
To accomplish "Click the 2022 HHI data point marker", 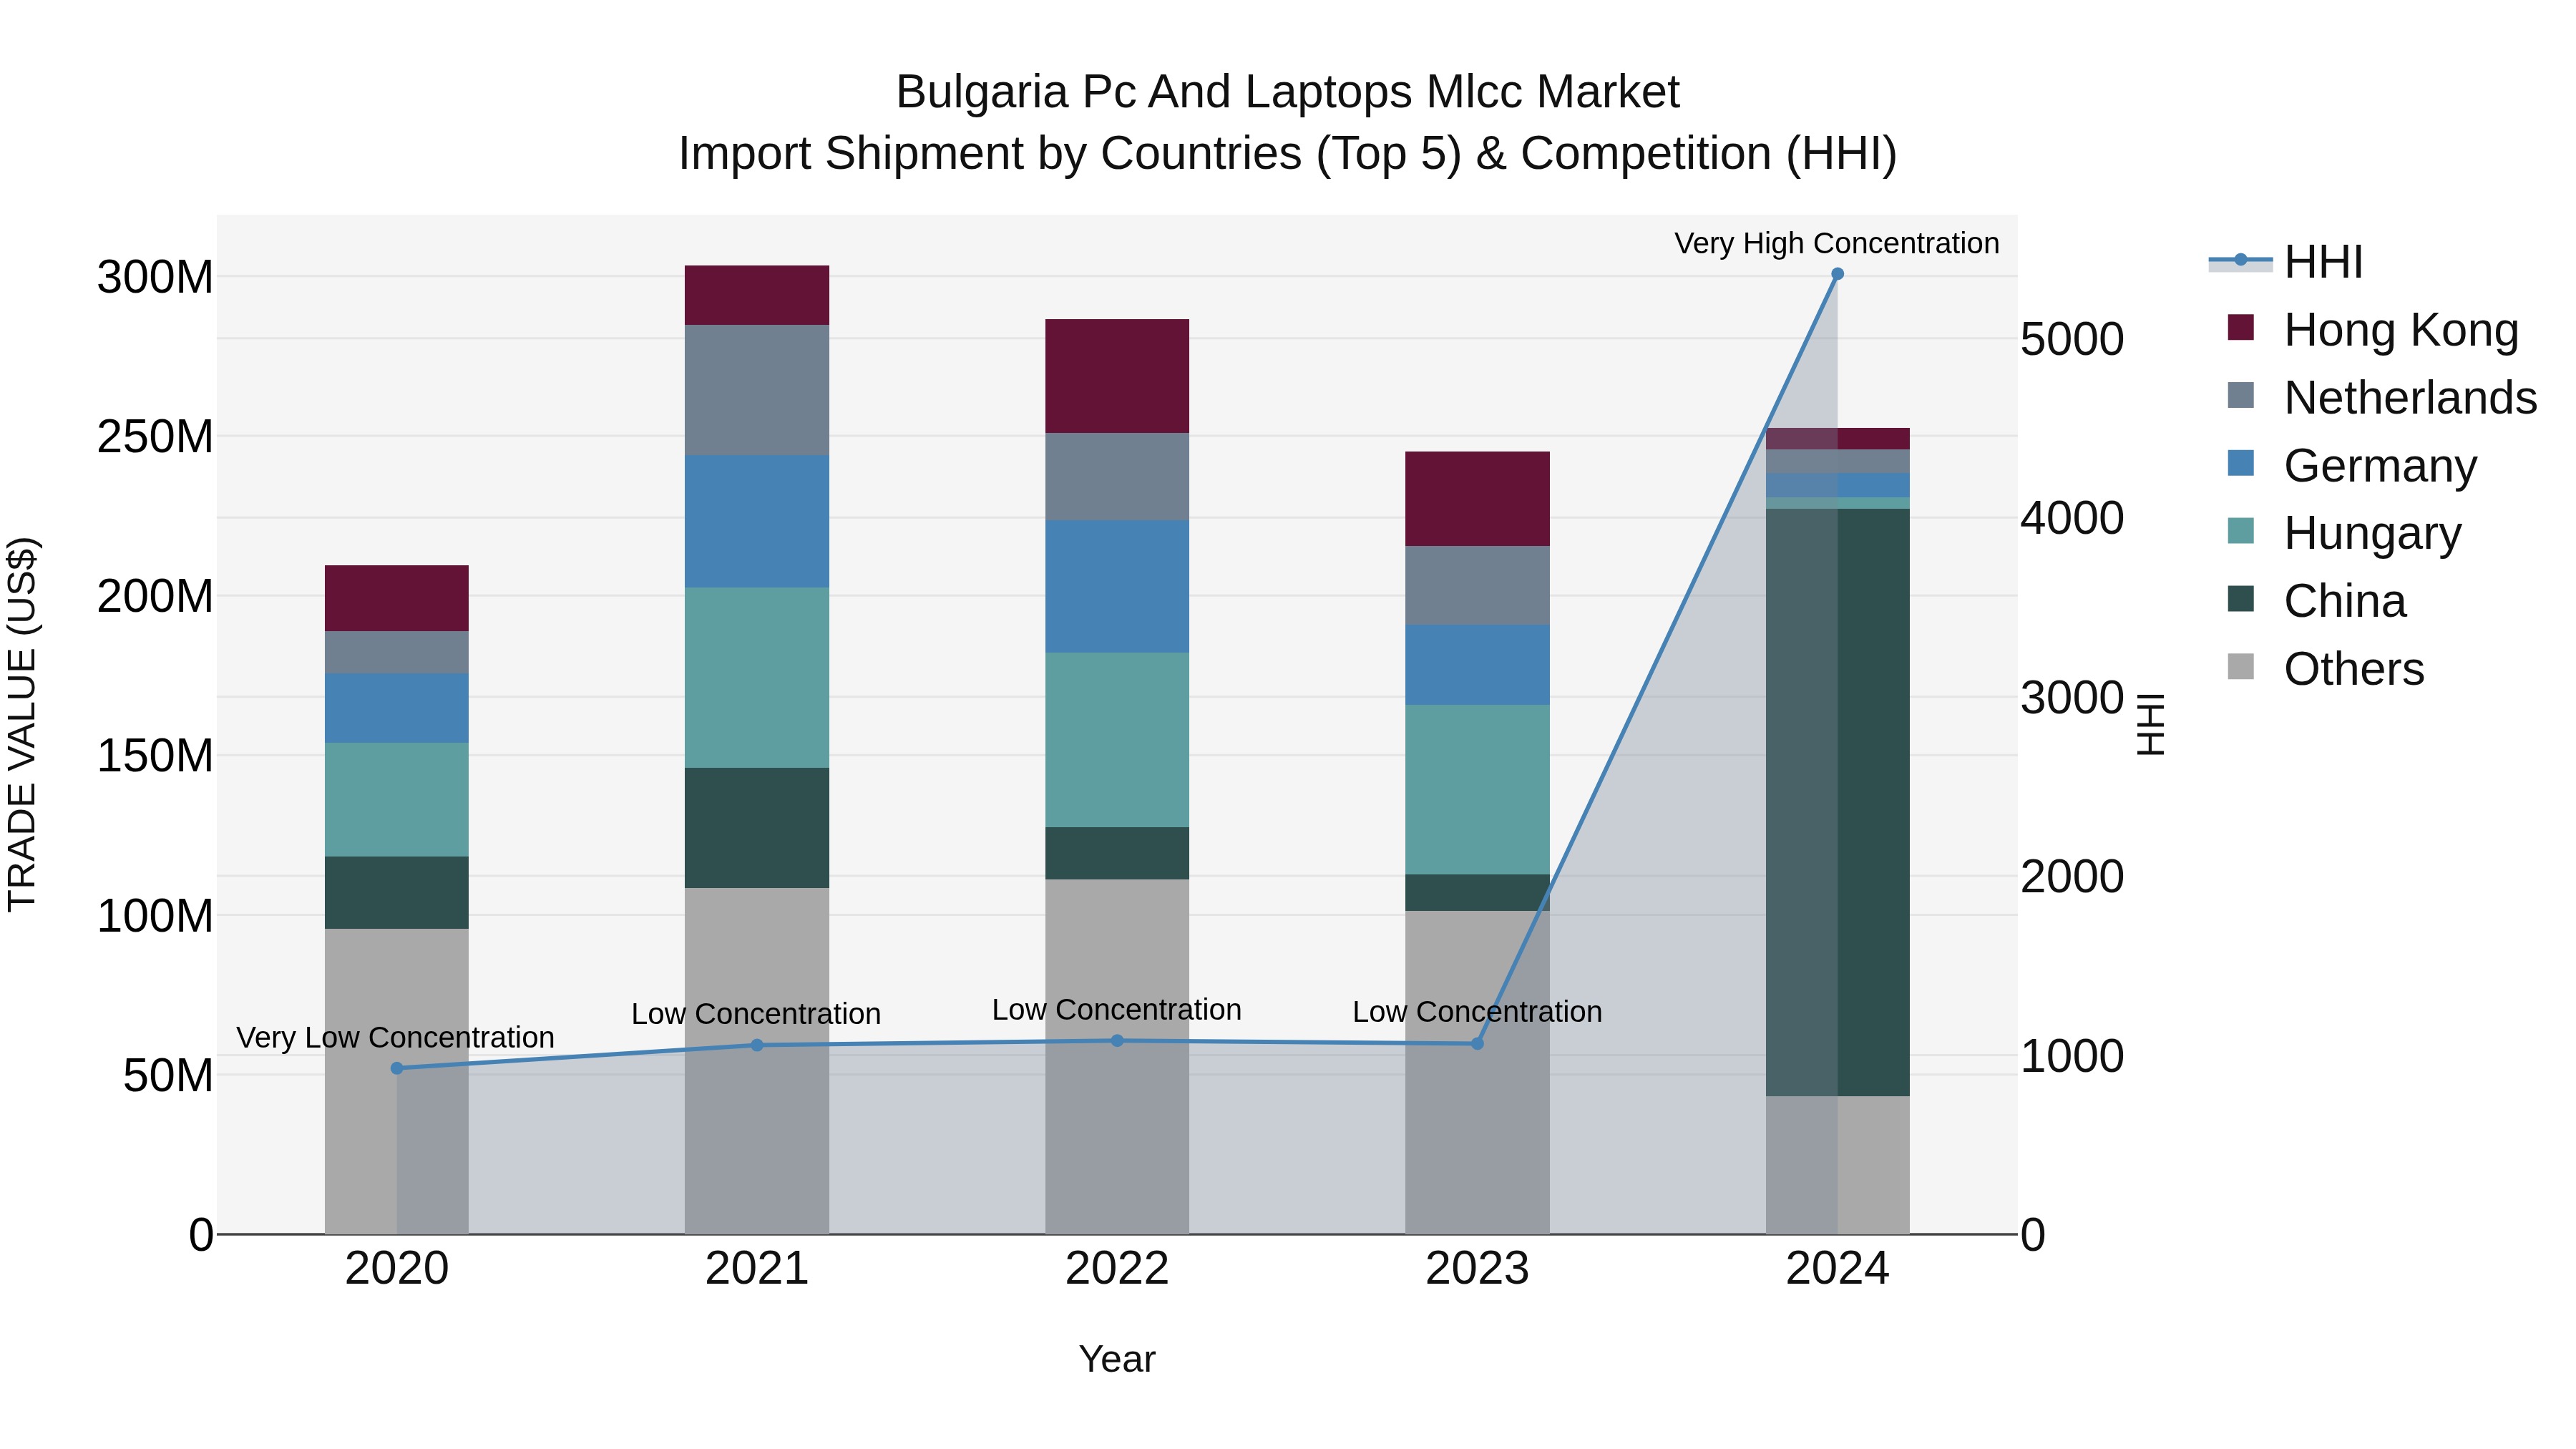I will click(1117, 1041).
